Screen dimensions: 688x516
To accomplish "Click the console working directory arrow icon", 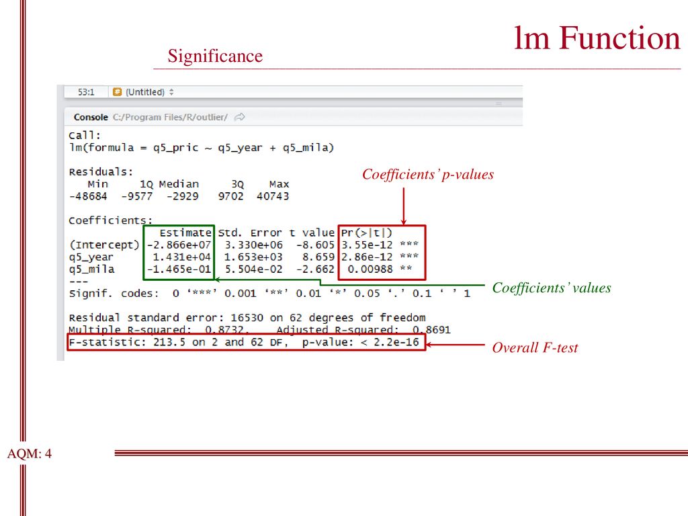I will (240, 117).
